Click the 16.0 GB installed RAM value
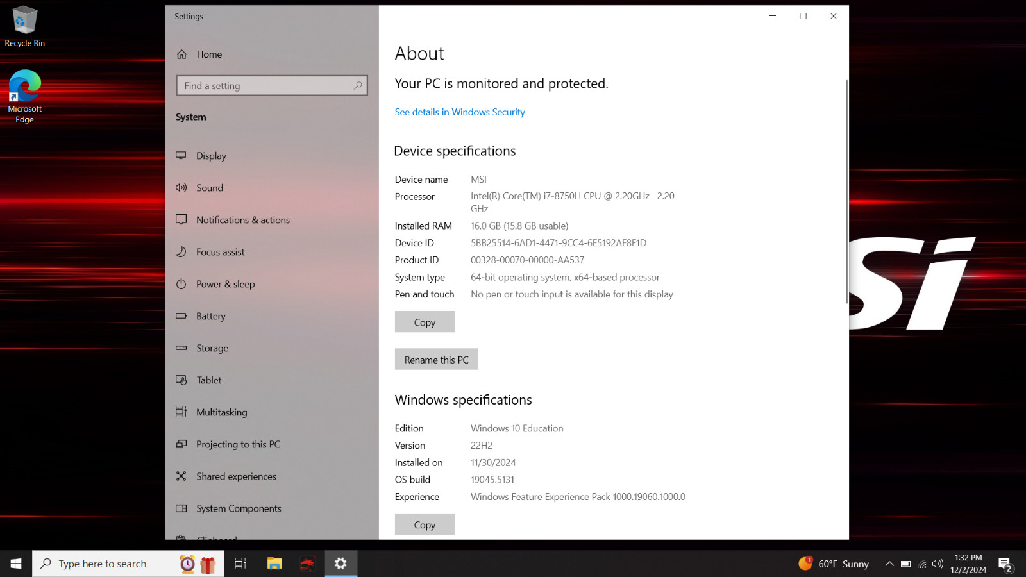 tap(519, 226)
